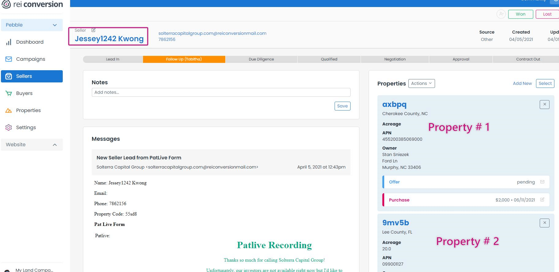Click the APN value 099001127
The height and width of the screenshot is (272, 559).
[393, 264]
